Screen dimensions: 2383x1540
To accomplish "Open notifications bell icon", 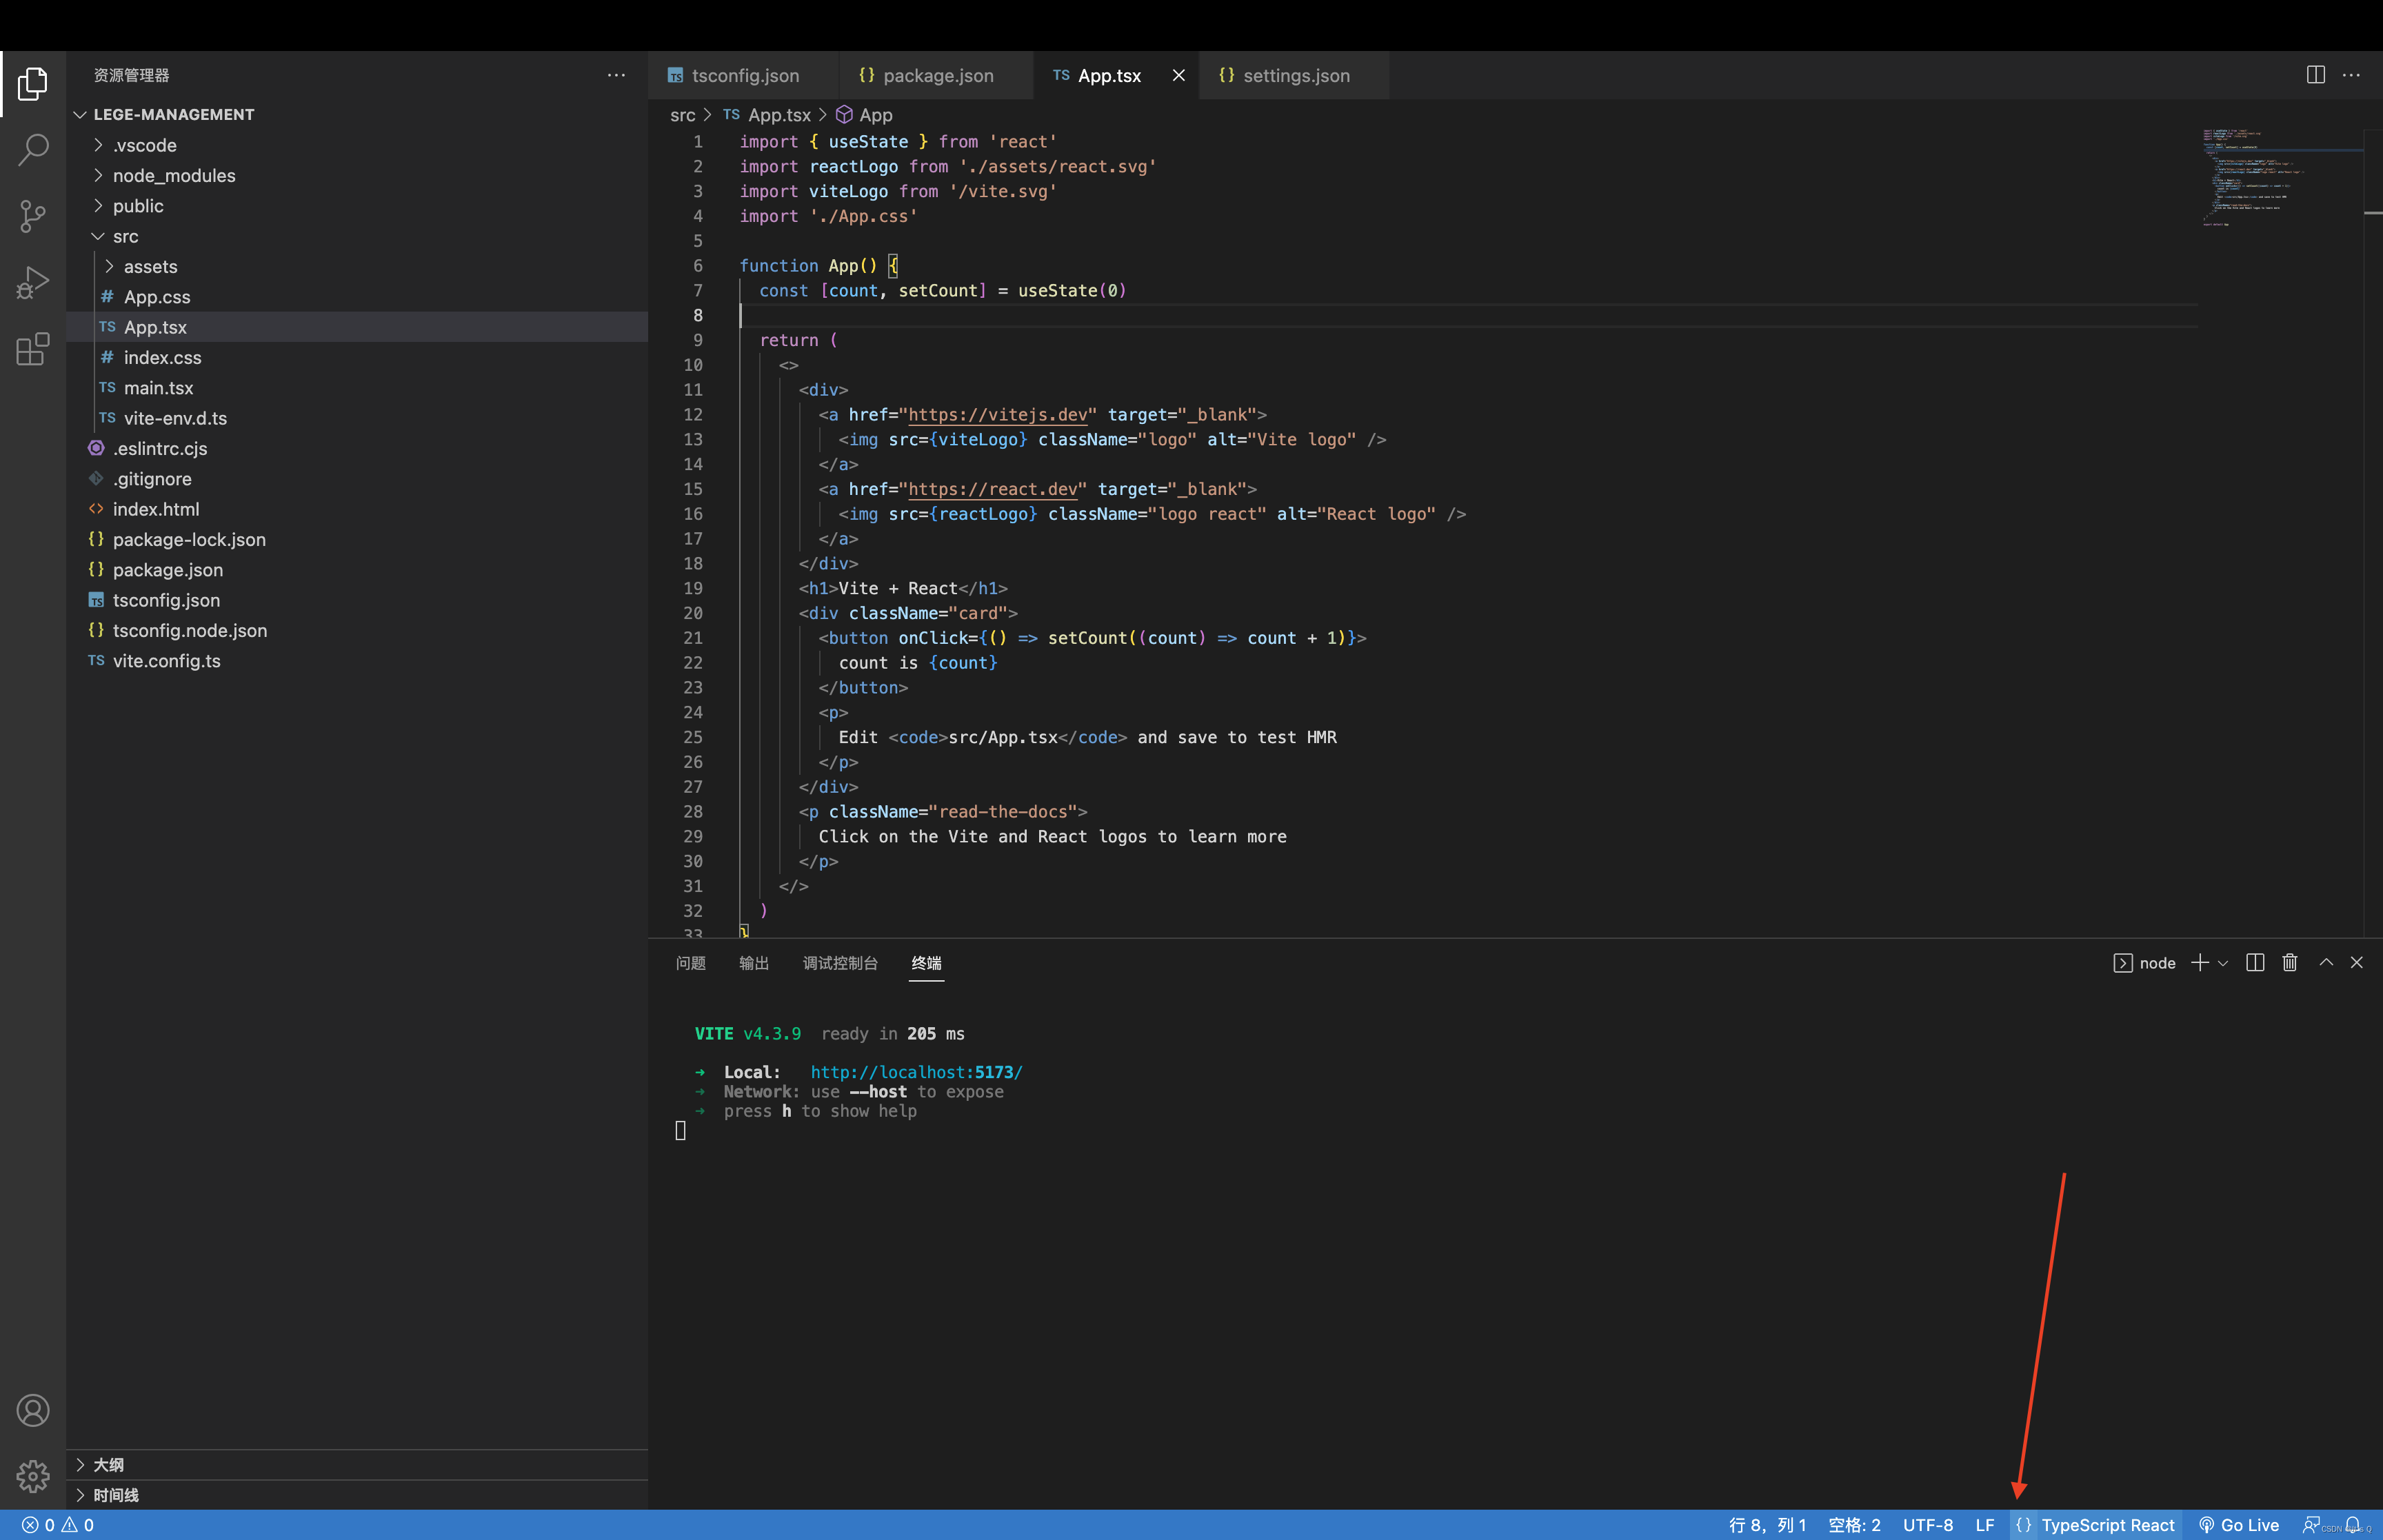I will (2353, 1525).
